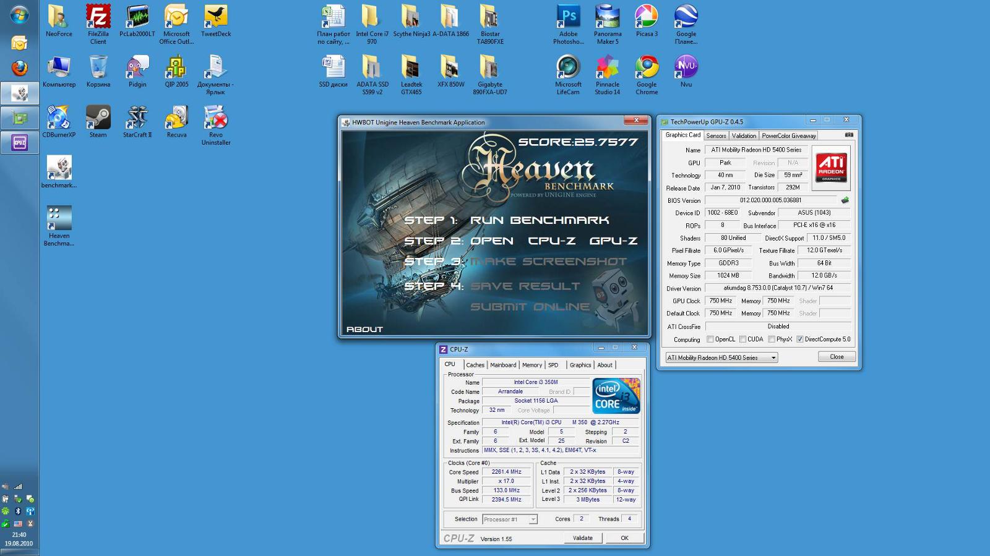Open the Heaven Benchmark desktop shortcut
990x556 pixels.
pyautogui.click(x=59, y=226)
